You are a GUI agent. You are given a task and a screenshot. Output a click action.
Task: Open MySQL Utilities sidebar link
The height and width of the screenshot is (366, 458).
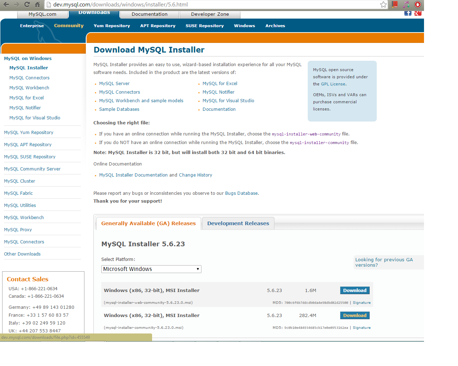(x=20, y=206)
